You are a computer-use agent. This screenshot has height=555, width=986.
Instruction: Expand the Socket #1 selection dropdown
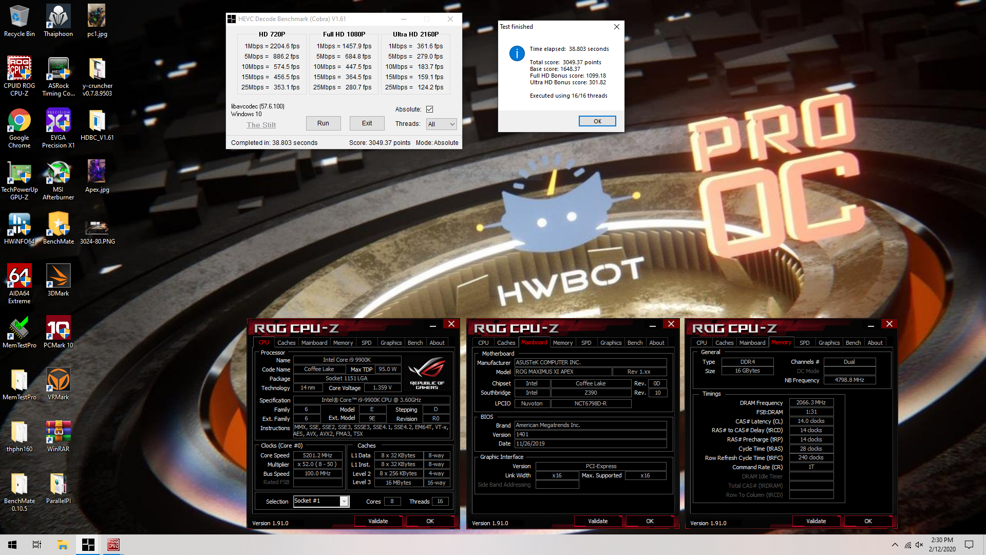(344, 501)
